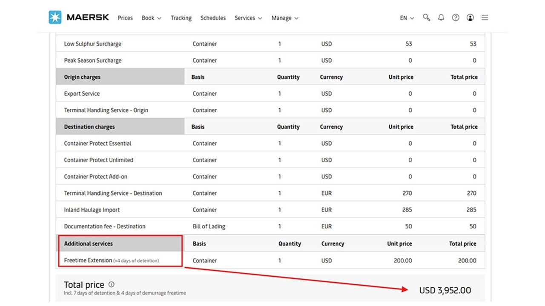Open the Schedules menu item
This screenshot has height=306, width=545.
point(213,18)
